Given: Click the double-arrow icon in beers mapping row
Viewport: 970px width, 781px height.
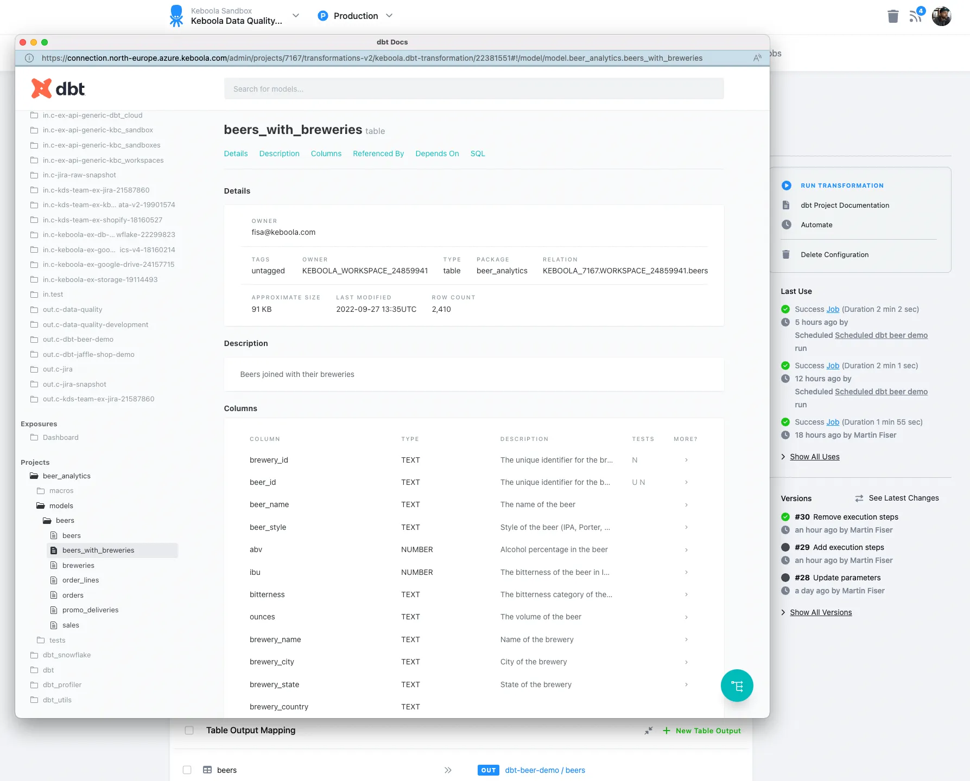Looking at the screenshot, I should (x=448, y=770).
